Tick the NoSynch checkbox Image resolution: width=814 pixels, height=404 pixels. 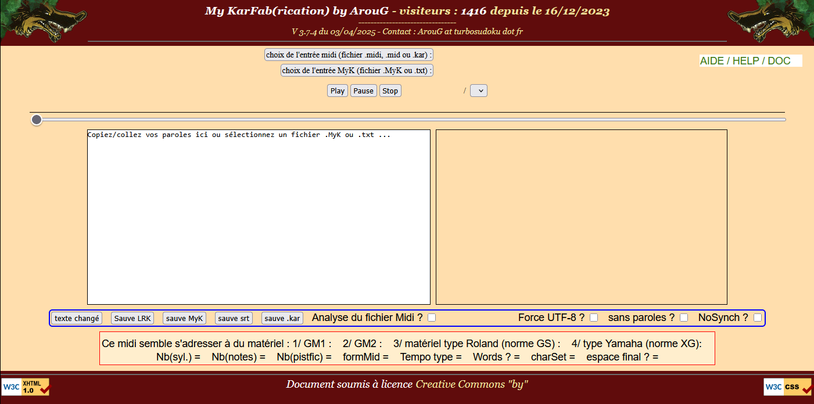758,318
